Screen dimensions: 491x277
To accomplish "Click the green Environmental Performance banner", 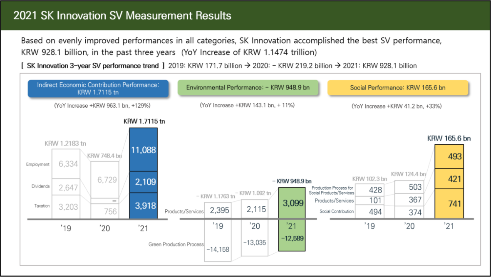I will pos(248,88).
